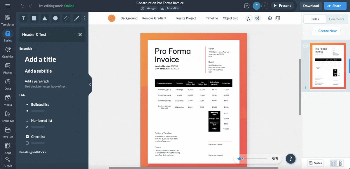Select the Text tool
350x169 pixels.
23,18
